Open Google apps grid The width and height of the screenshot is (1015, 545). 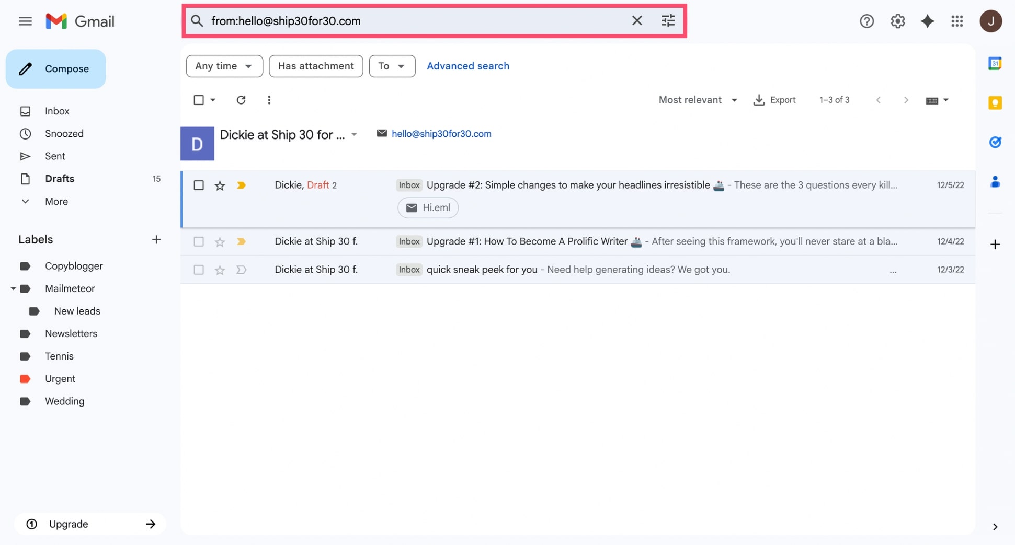click(957, 21)
